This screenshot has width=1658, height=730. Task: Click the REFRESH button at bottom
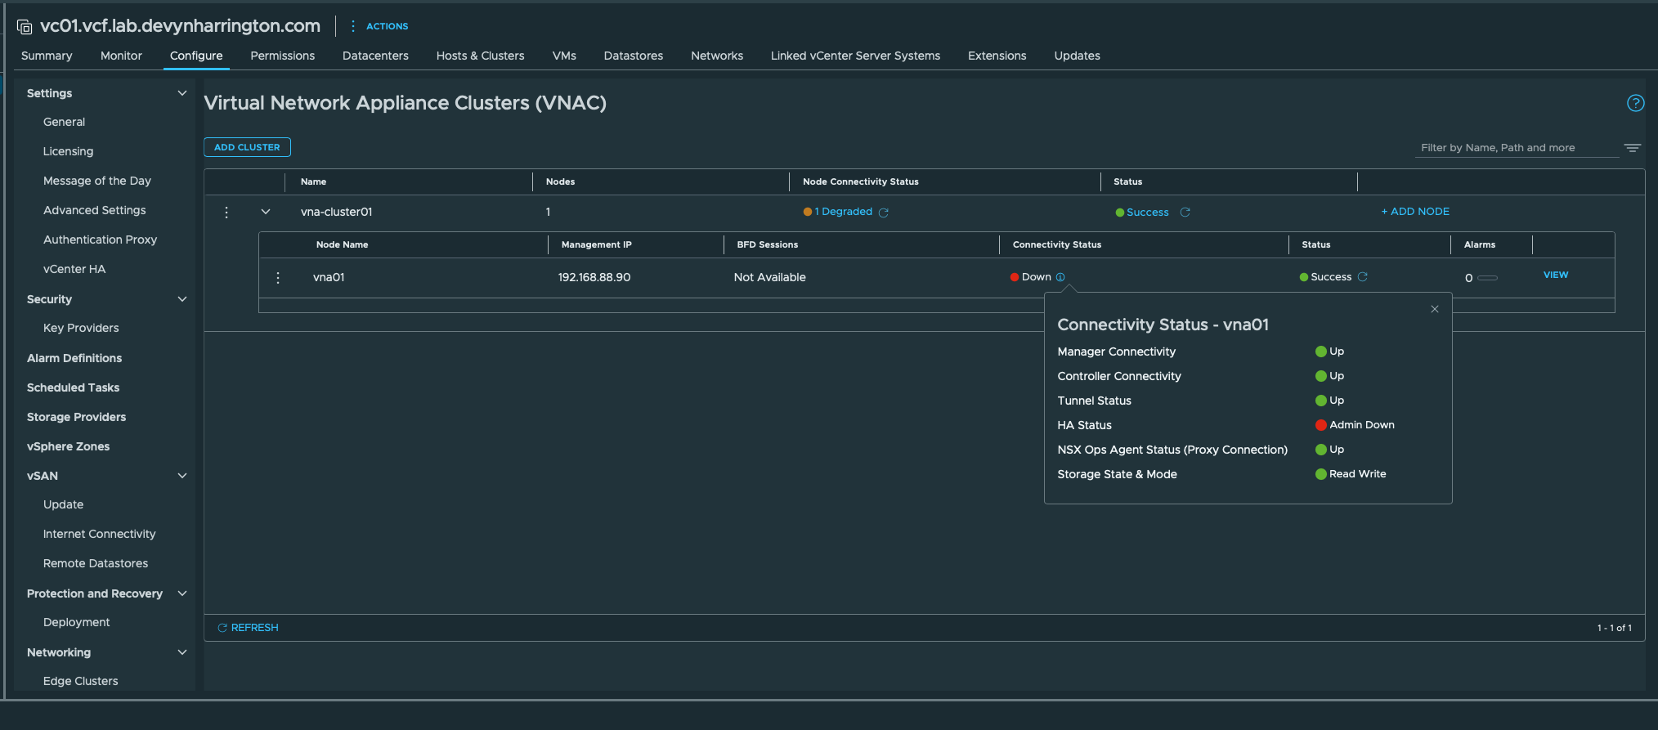coord(248,628)
